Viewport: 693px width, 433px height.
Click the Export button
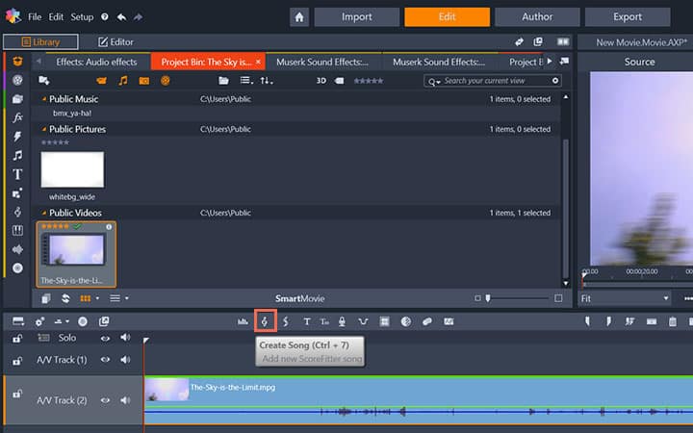click(628, 17)
